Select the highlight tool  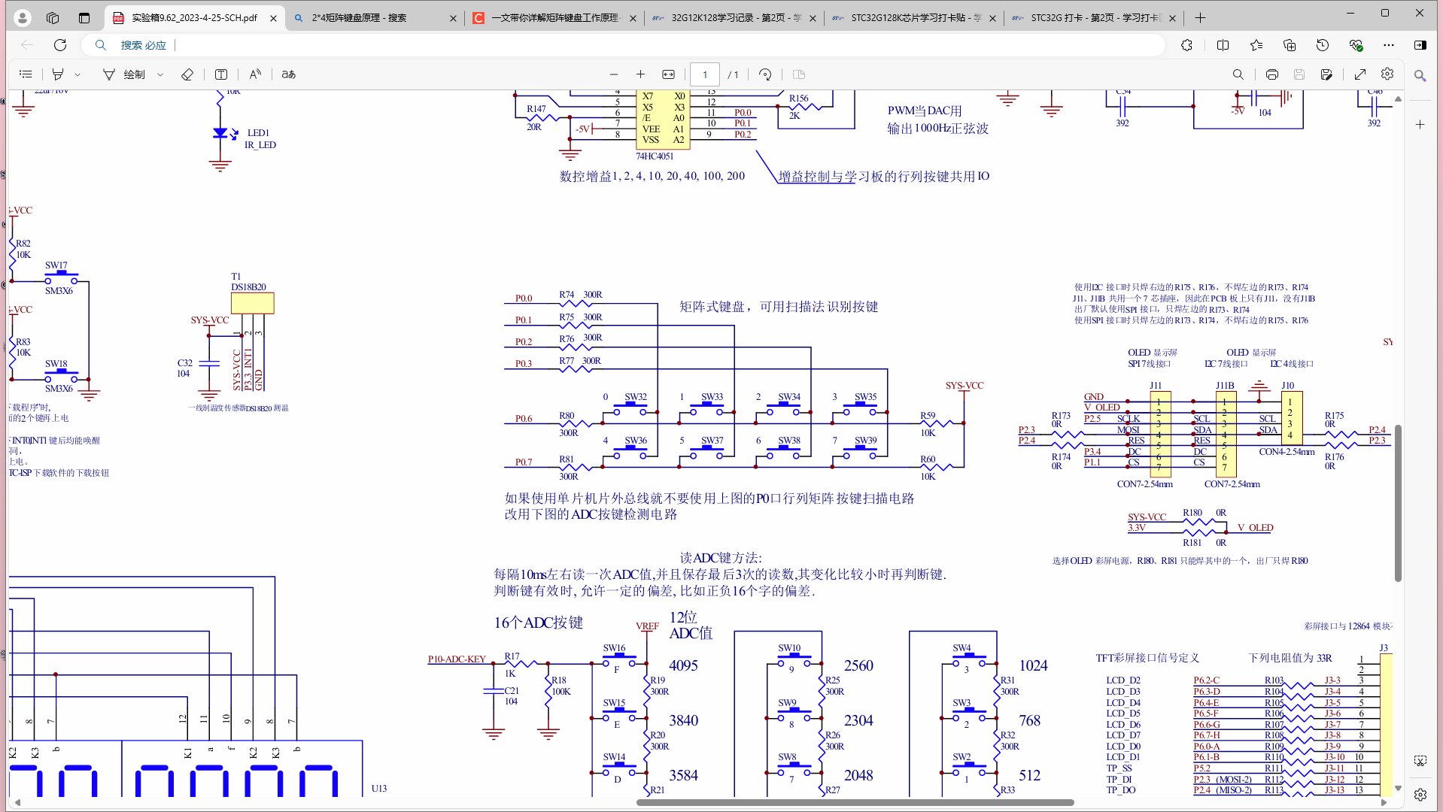pyautogui.click(x=58, y=74)
